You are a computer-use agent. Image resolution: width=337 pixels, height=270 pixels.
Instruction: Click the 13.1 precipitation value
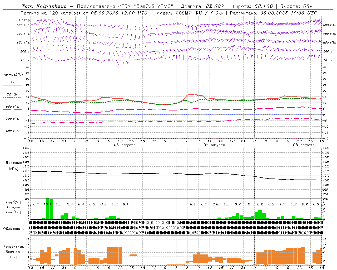(47, 204)
